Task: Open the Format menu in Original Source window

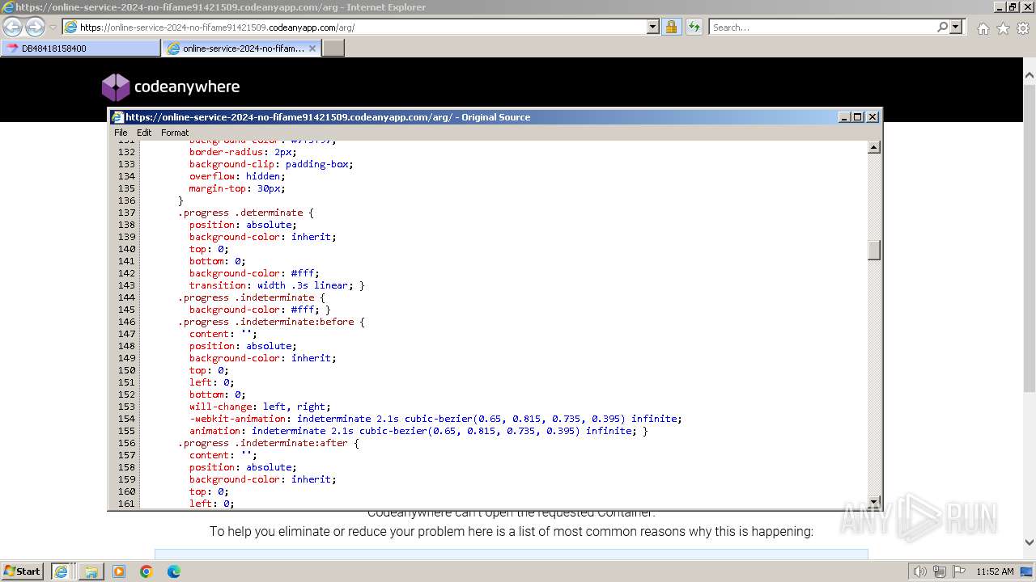Action: coord(175,133)
